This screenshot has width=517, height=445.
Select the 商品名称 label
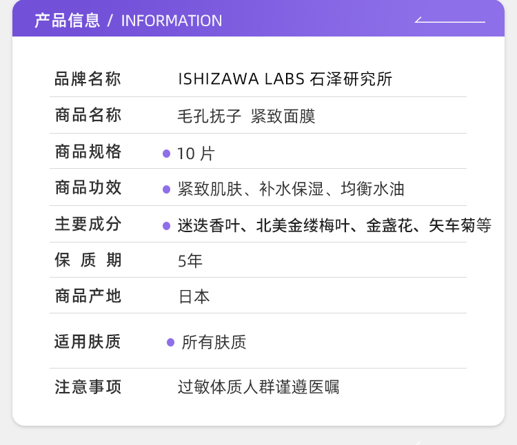click(x=88, y=116)
